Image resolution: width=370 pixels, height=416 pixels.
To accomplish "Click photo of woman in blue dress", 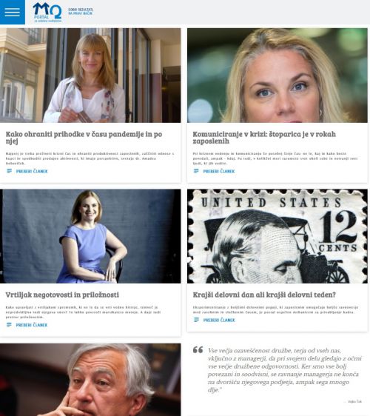I will (90, 236).
